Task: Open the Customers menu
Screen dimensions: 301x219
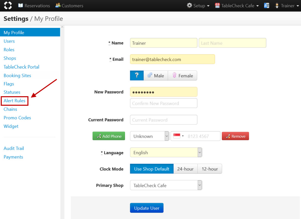Action: click(x=69, y=6)
